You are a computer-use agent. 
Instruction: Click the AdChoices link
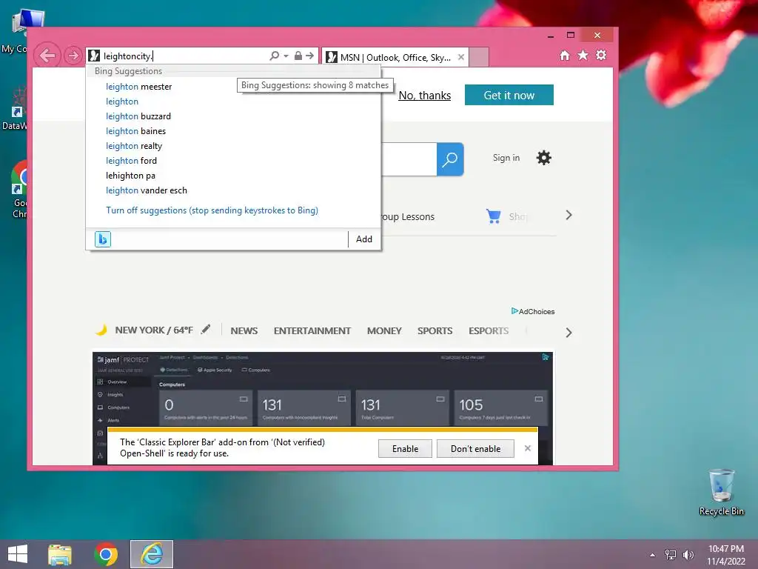coord(533,312)
